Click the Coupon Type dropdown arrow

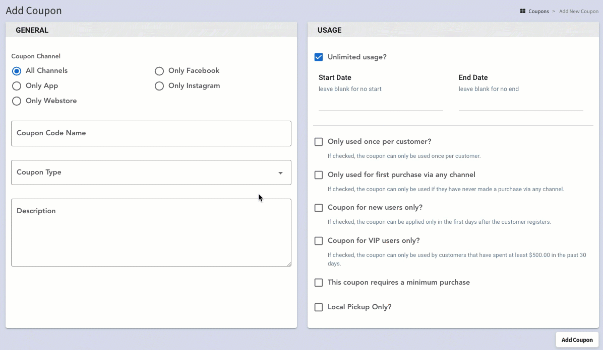click(x=280, y=173)
